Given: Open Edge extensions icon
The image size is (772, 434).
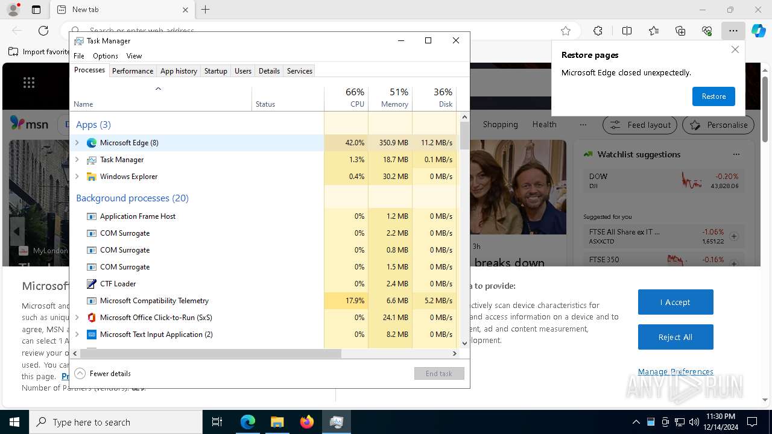Looking at the screenshot, I should click(x=598, y=31).
